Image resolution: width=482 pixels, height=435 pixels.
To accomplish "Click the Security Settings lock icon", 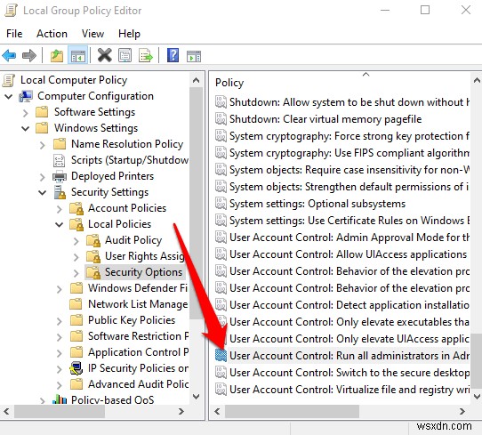I will point(60,192).
